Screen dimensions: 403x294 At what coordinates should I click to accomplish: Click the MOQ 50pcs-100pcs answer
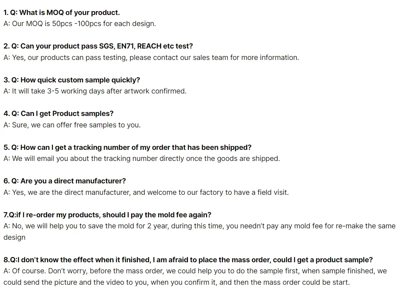[x=80, y=24]
